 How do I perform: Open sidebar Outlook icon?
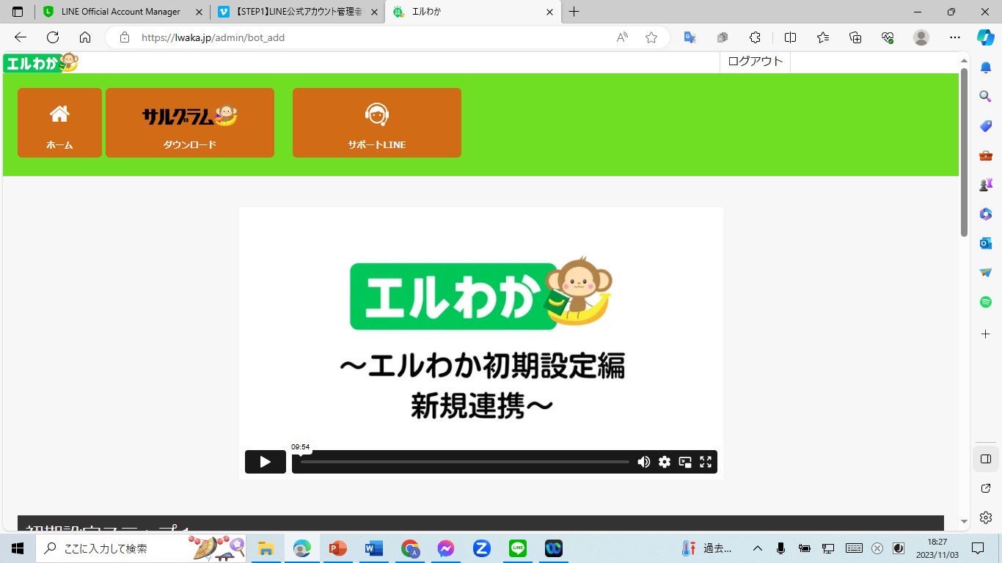tap(986, 243)
